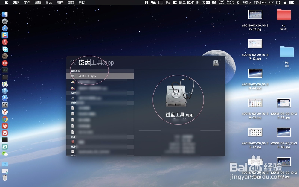Image resolution: width=299 pixels, height=187 pixels.
Task: Launch Safari from the Dock
Action: point(5,28)
